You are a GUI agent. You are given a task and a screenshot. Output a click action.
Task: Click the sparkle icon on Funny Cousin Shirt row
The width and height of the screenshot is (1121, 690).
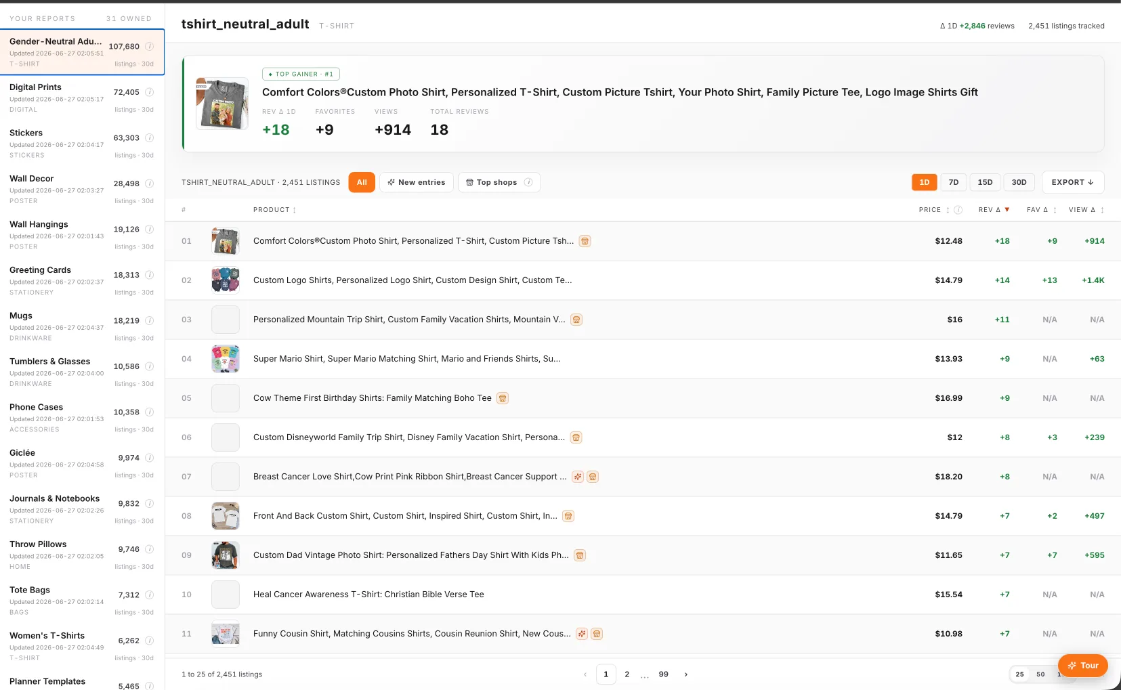(x=582, y=634)
